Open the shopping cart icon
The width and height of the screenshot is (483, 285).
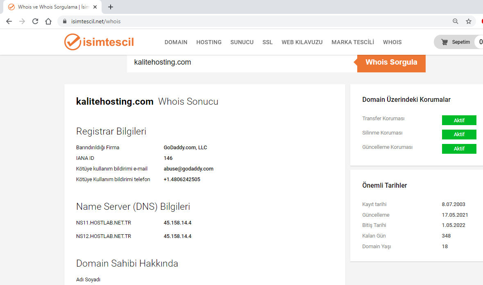coord(444,42)
